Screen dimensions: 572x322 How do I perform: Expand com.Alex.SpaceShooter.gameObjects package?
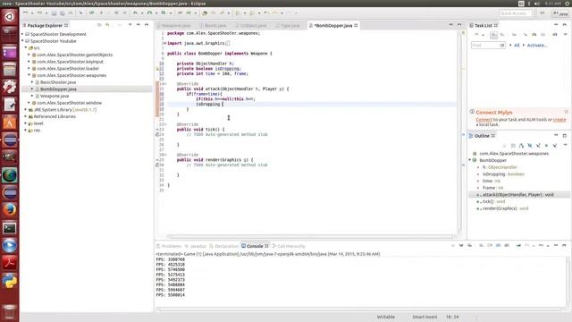click(x=29, y=55)
